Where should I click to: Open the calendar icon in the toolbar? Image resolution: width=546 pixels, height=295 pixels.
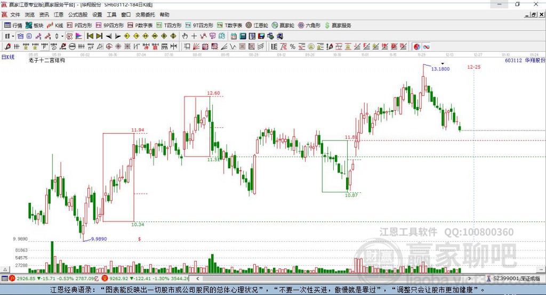(234, 36)
